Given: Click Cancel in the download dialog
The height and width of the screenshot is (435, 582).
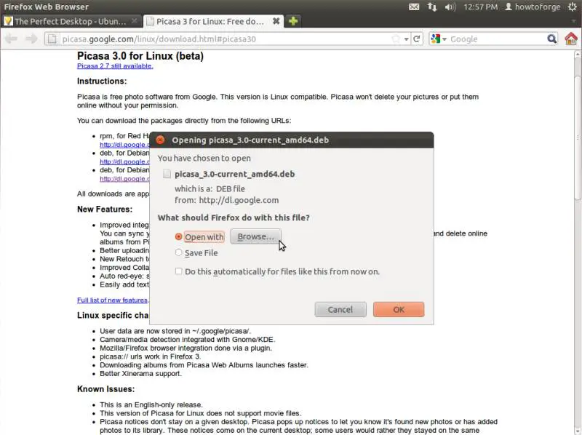Looking at the screenshot, I should (x=340, y=310).
